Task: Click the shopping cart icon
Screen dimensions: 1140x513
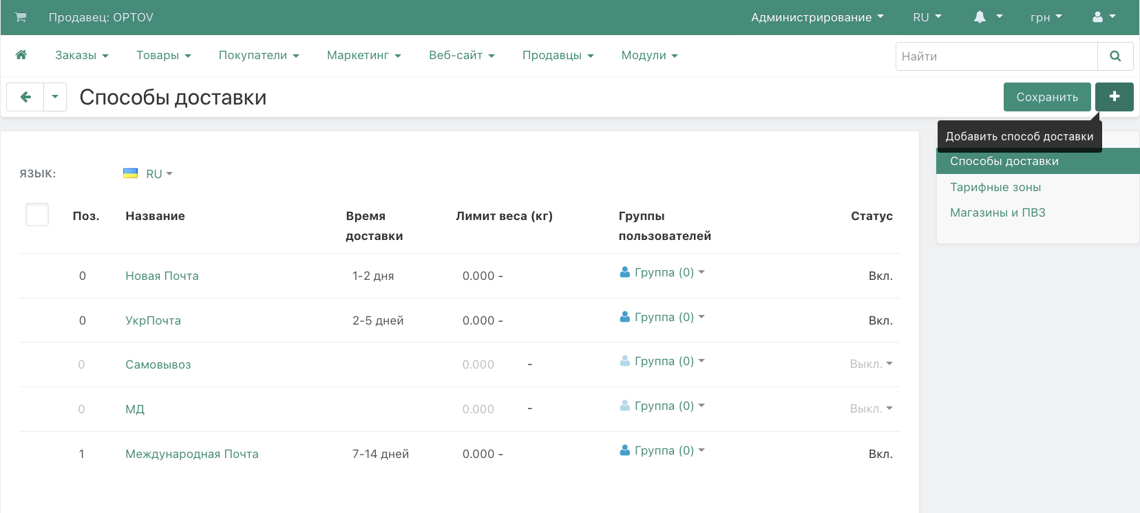Action: (21, 17)
